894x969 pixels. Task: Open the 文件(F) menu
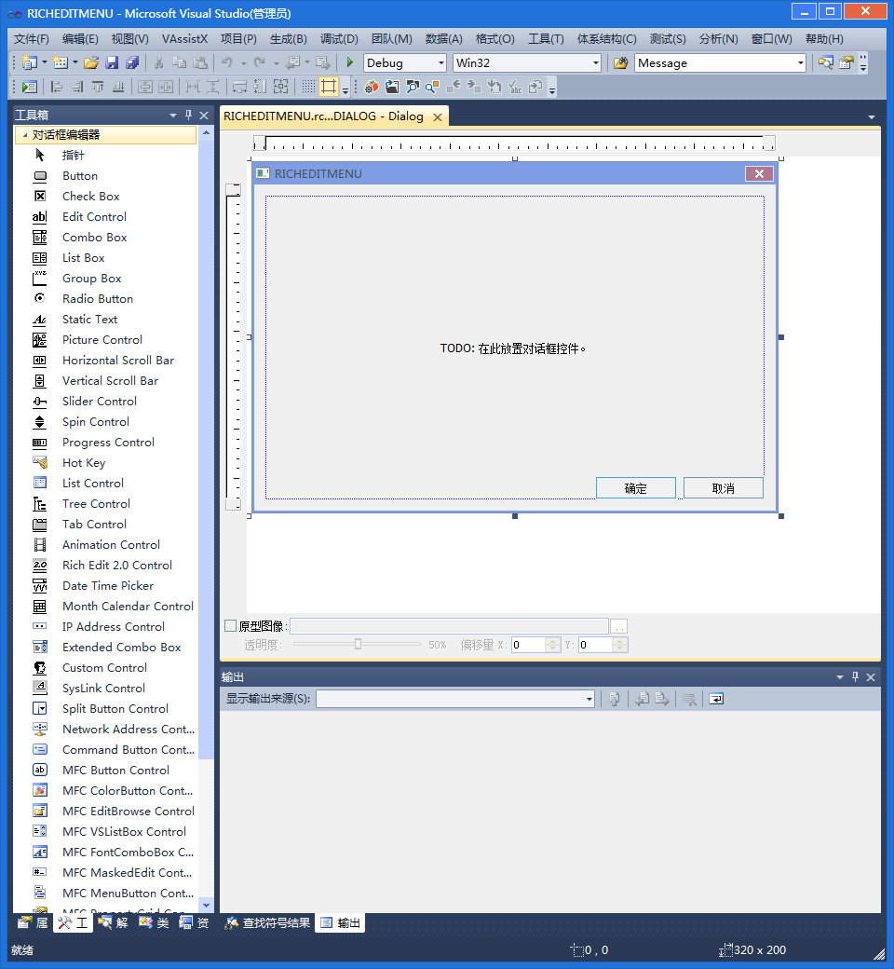pos(32,39)
